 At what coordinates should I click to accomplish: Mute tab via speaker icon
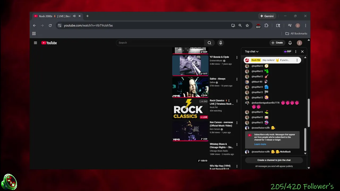pyautogui.click(x=74, y=16)
